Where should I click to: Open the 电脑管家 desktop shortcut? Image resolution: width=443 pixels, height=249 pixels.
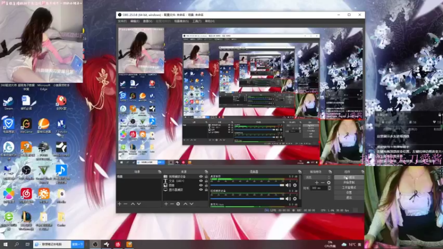point(8,126)
